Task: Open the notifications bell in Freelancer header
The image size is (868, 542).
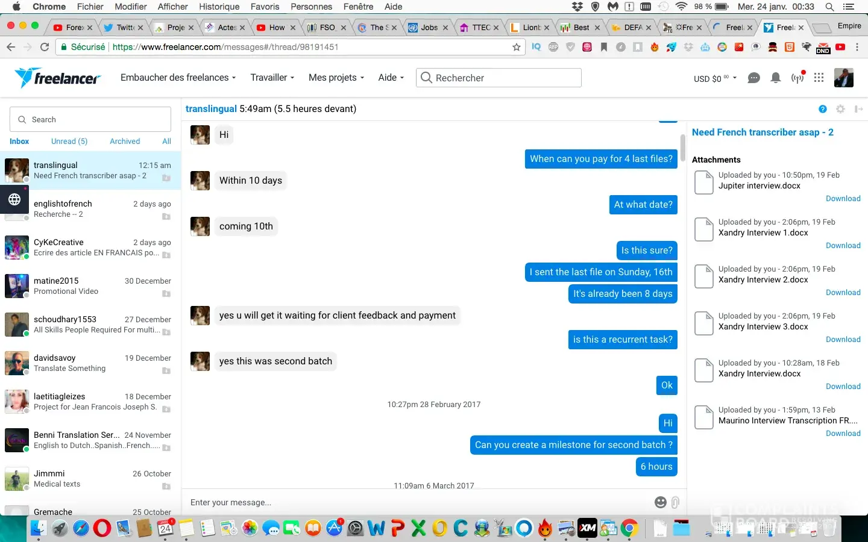Action: pyautogui.click(x=776, y=78)
